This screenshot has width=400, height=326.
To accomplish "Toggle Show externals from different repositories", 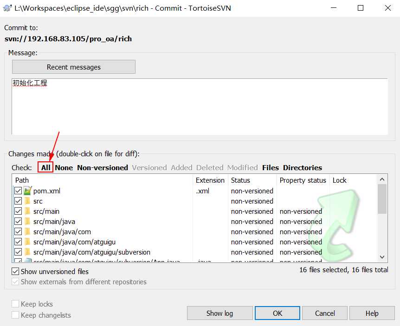I will (x=15, y=281).
